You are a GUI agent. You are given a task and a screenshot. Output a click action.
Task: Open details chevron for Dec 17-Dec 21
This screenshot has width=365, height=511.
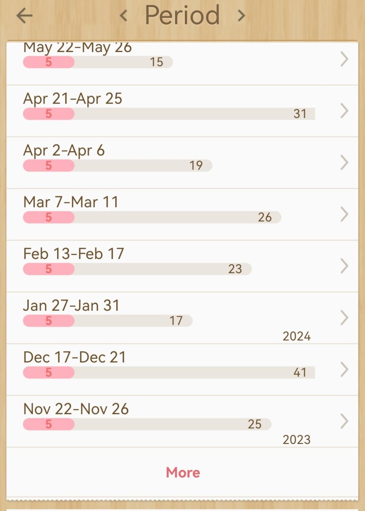click(344, 369)
